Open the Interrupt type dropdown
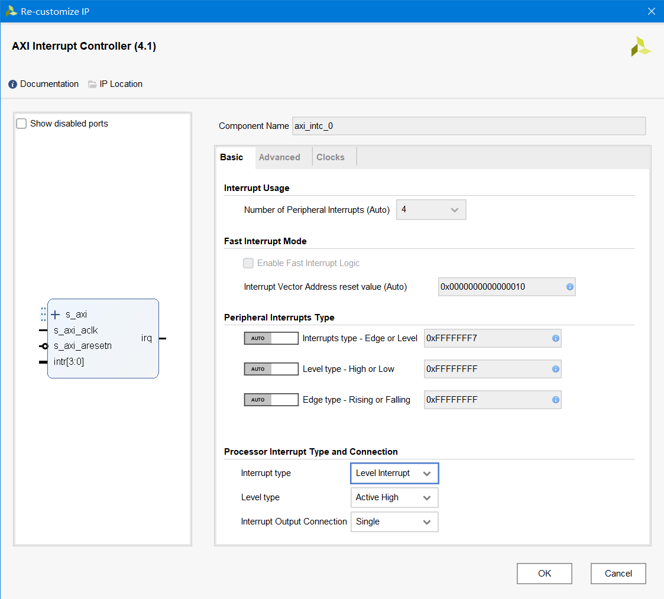 click(394, 473)
